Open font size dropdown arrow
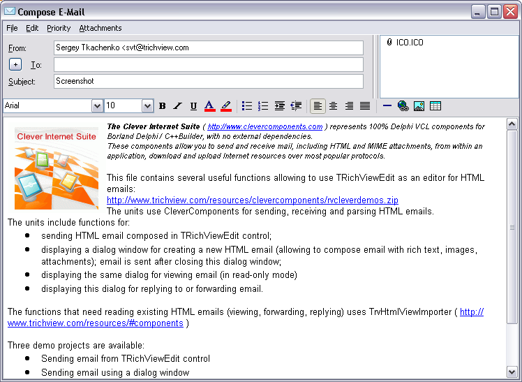This screenshot has width=522, height=382. click(147, 106)
